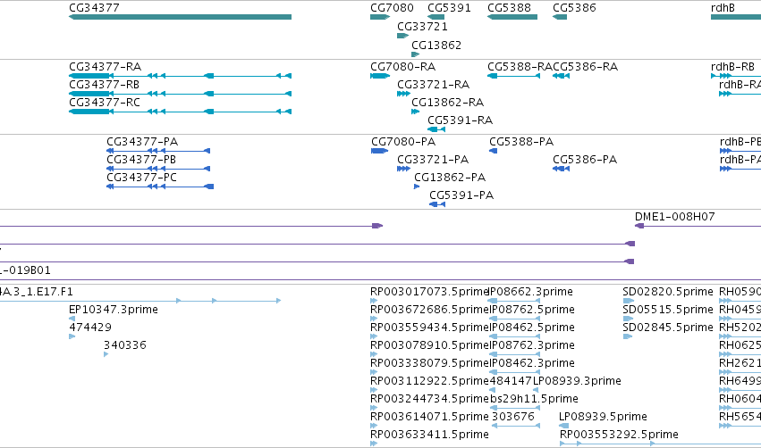Select the CG5386-RA transcript label
This screenshot has width=761, height=448.
(586, 66)
